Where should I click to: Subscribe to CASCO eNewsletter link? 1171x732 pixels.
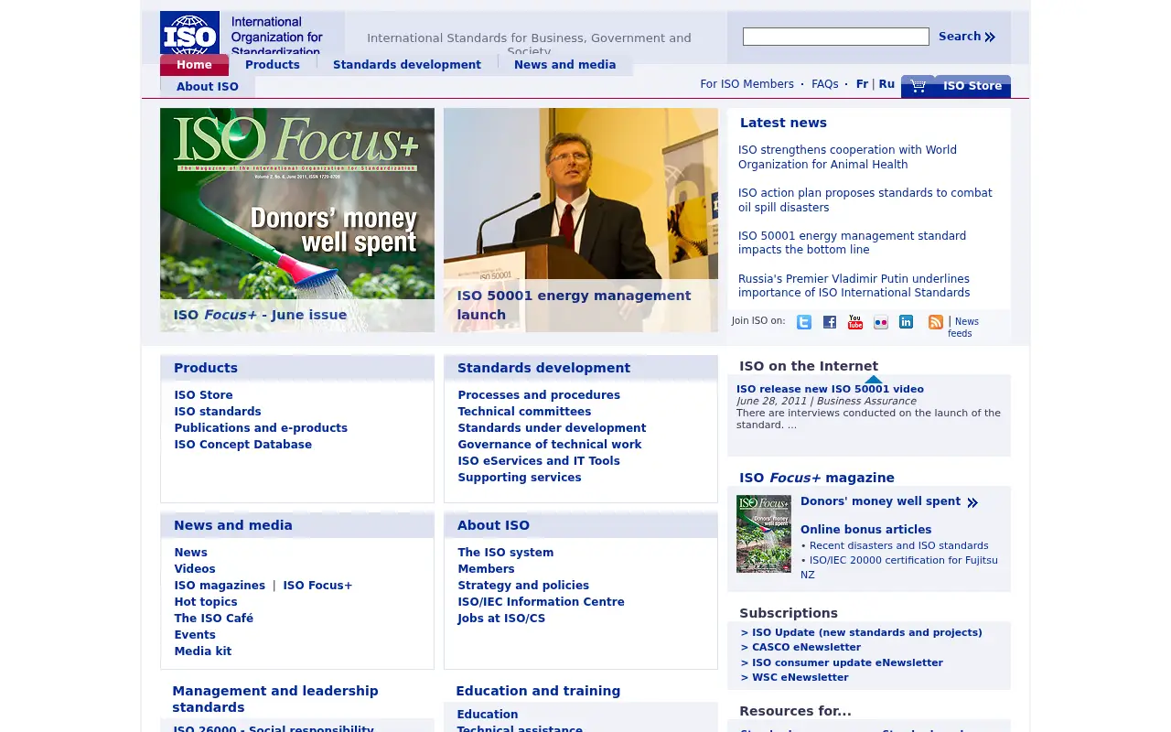[x=800, y=648]
